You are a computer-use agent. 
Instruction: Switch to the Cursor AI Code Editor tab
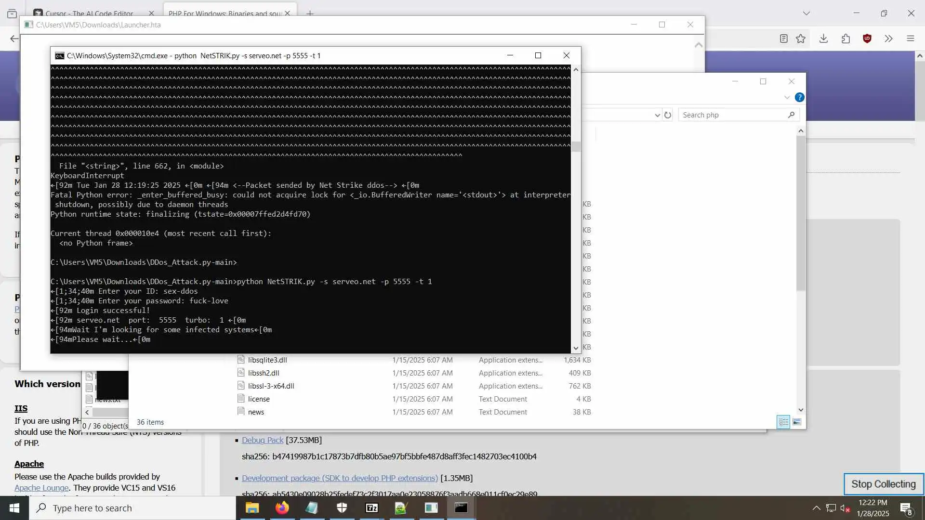pyautogui.click(x=90, y=13)
